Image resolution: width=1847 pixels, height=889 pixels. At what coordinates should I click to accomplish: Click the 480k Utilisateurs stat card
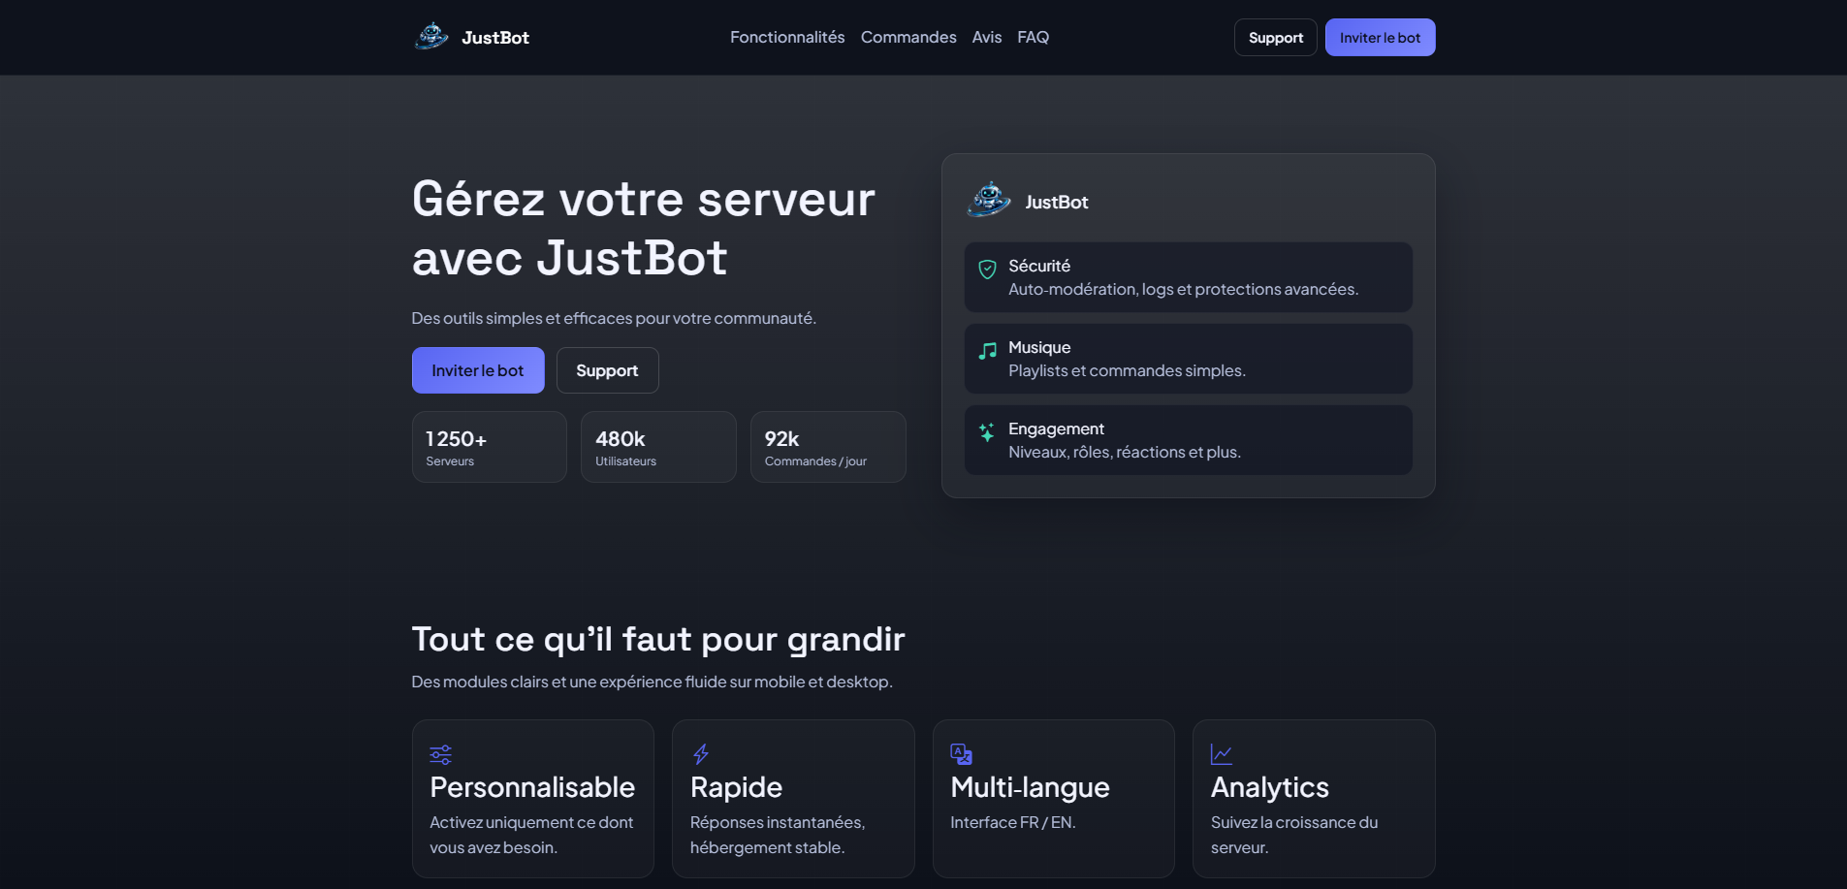pyautogui.click(x=658, y=447)
